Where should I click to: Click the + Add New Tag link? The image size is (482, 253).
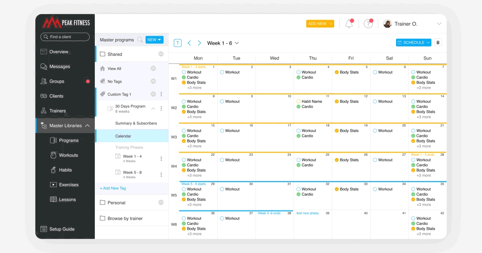click(x=113, y=188)
